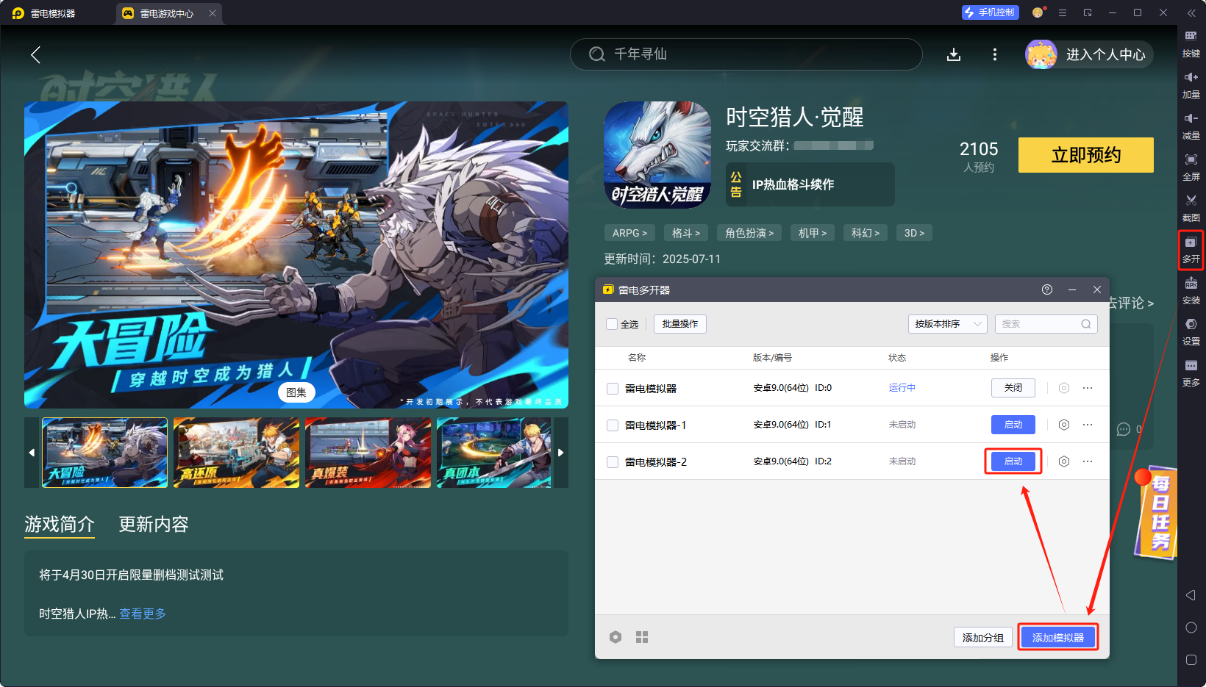Select the 高还原 screenshot thumbnail
Screen dimensions: 1206x687
click(x=237, y=453)
